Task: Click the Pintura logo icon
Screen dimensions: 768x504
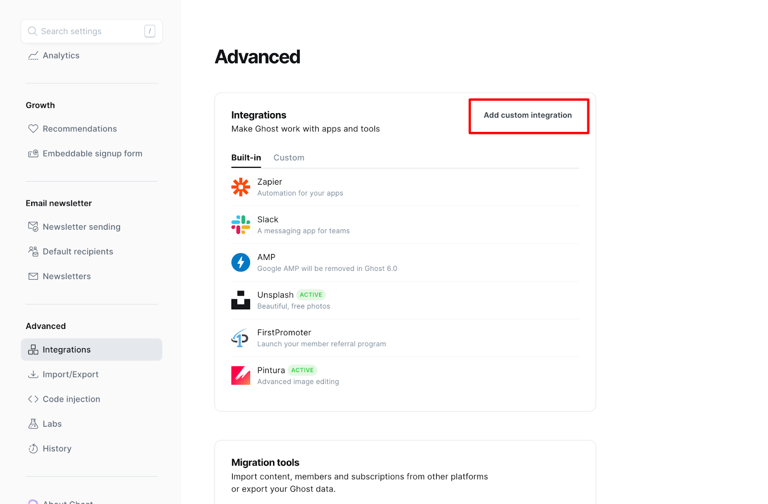Action: coord(240,375)
